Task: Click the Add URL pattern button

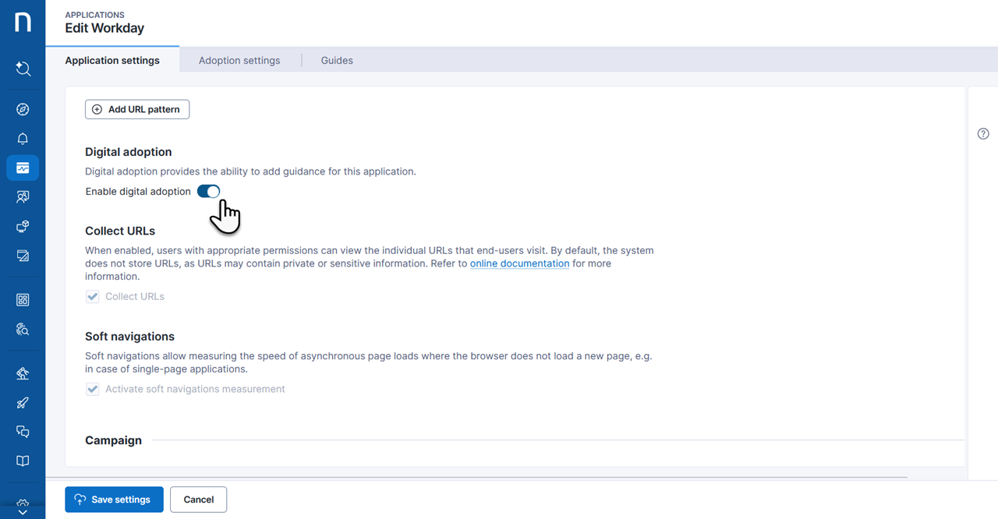Action: click(137, 109)
